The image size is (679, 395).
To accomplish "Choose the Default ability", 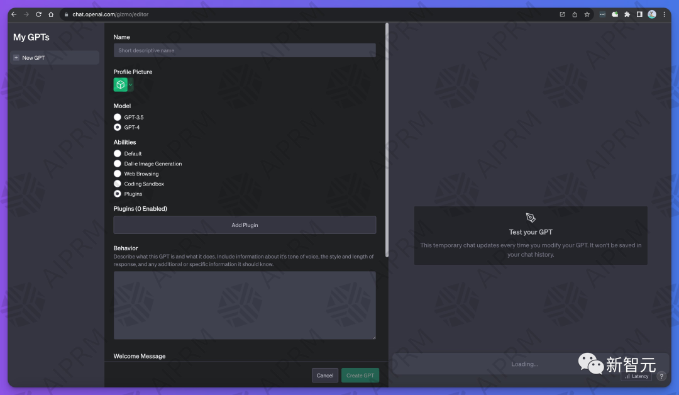I will [118, 153].
